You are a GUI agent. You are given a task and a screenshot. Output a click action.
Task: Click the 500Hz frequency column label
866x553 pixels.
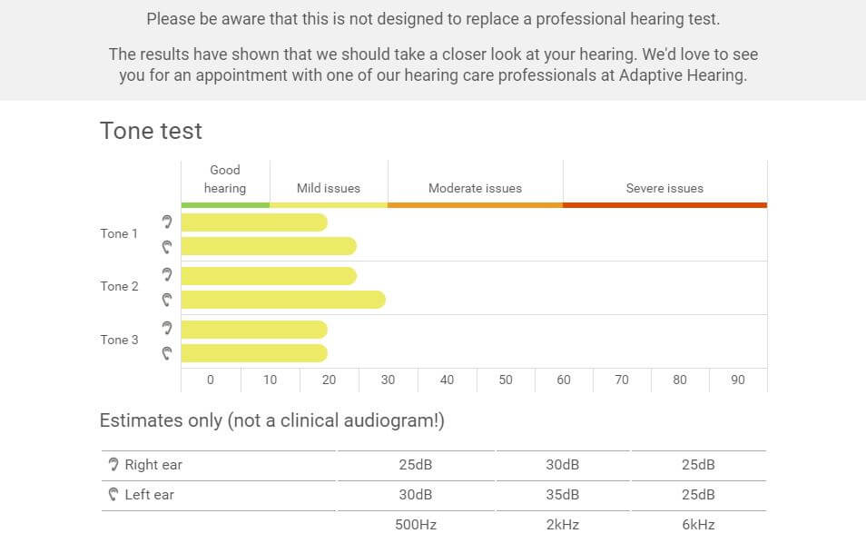point(416,524)
